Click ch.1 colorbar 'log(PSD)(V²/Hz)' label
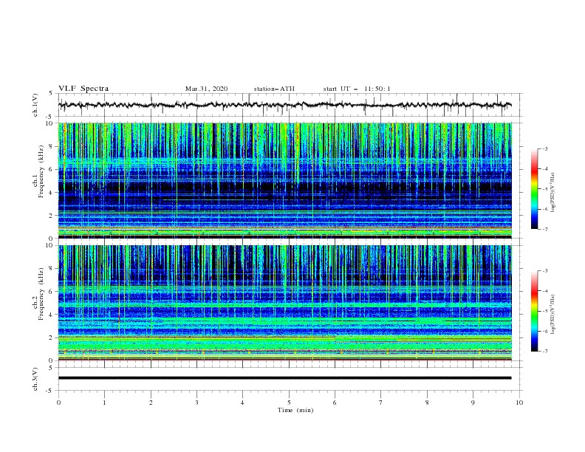Image resolution: width=585 pixels, height=452 pixels. coord(553,193)
